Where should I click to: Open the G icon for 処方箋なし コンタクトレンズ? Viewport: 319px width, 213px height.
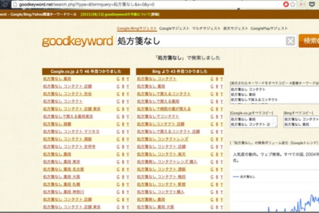(x=212, y=139)
